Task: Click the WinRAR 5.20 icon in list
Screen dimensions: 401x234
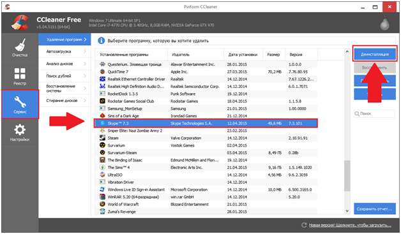Action: tap(102, 197)
